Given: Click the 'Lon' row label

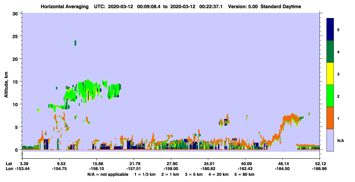Looking at the screenshot, I should (9, 169).
